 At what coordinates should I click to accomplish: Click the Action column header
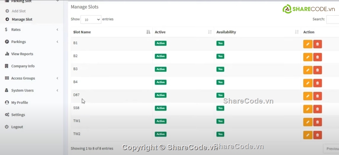(x=309, y=32)
